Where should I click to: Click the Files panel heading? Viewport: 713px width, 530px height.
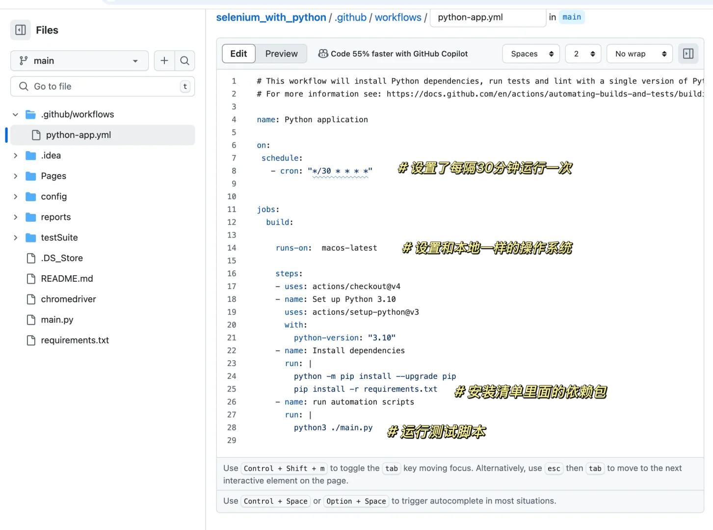coord(47,30)
